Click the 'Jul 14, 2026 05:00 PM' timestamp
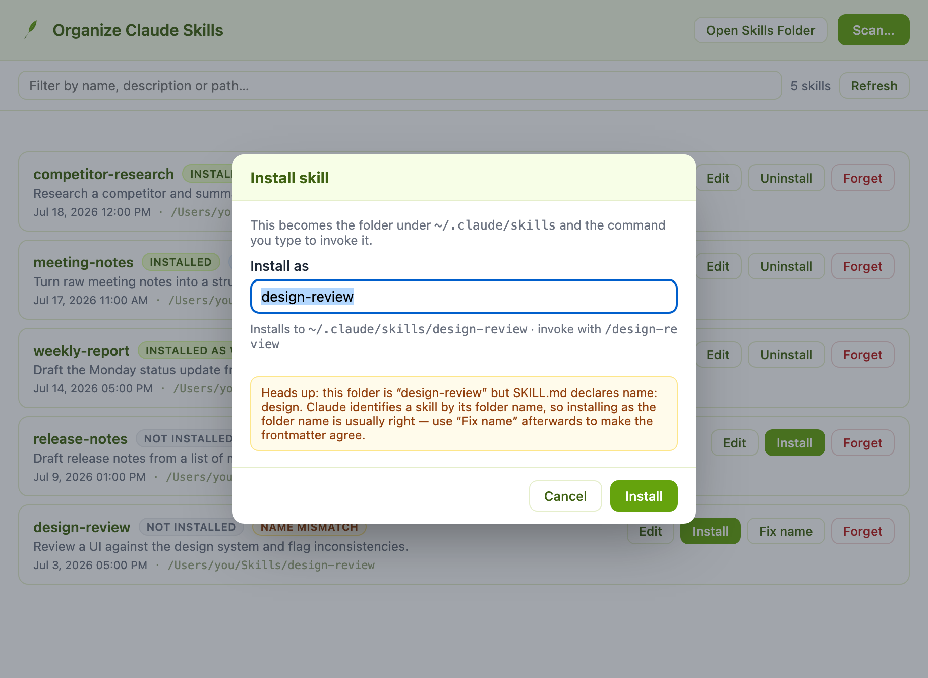Image resolution: width=928 pixels, height=678 pixels. tap(93, 388)
